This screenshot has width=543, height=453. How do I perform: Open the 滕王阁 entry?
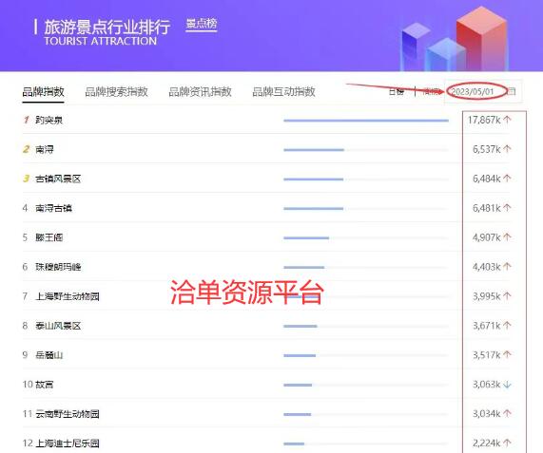[48, 237]
